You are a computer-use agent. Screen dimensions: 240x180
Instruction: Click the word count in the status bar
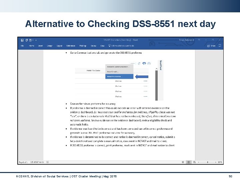37,162
